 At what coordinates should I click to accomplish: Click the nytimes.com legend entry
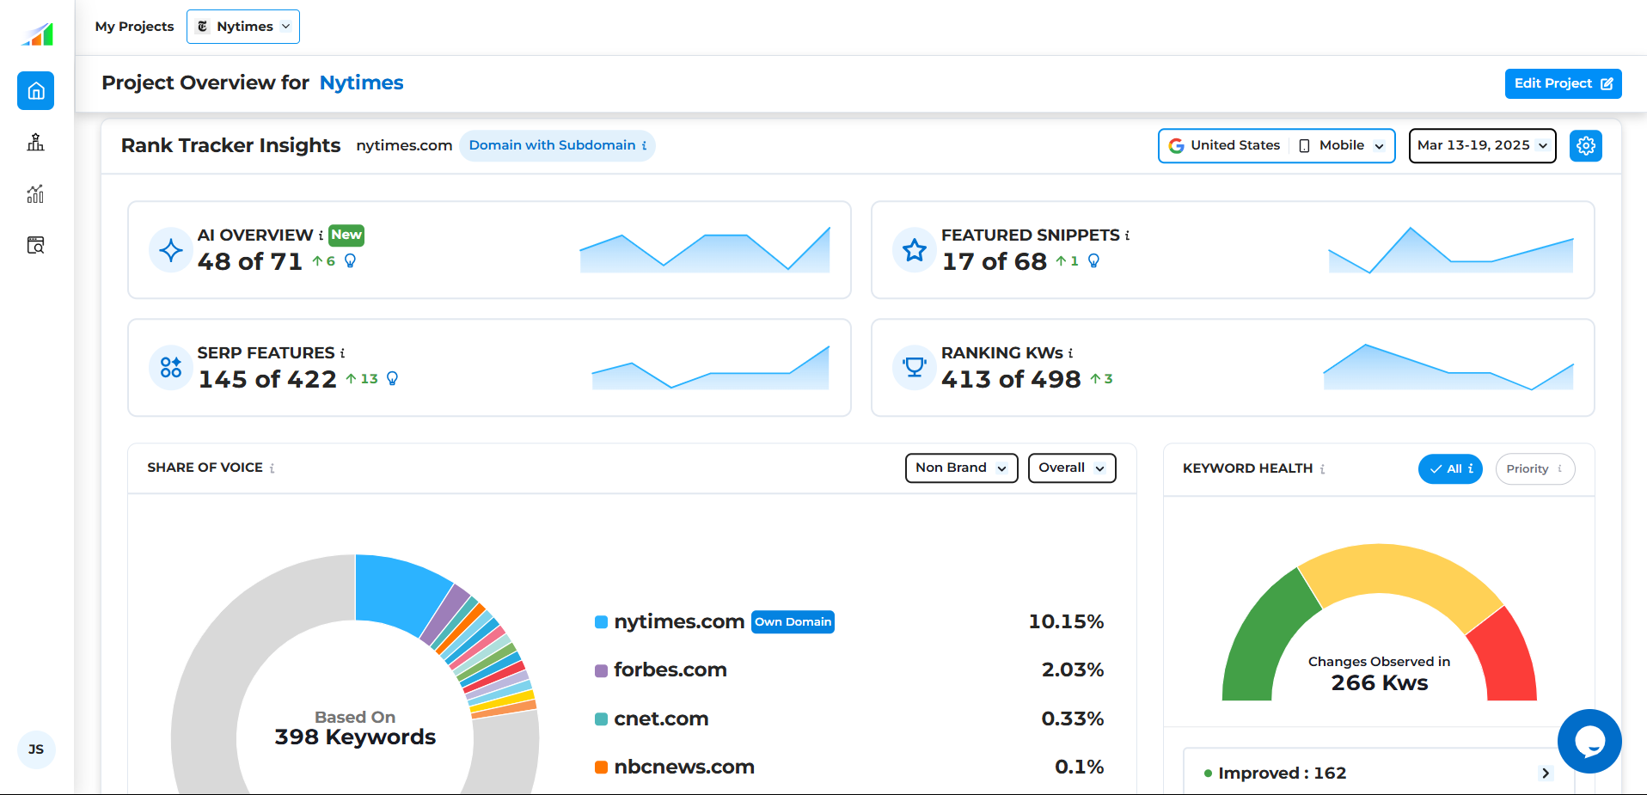(679, 621)
